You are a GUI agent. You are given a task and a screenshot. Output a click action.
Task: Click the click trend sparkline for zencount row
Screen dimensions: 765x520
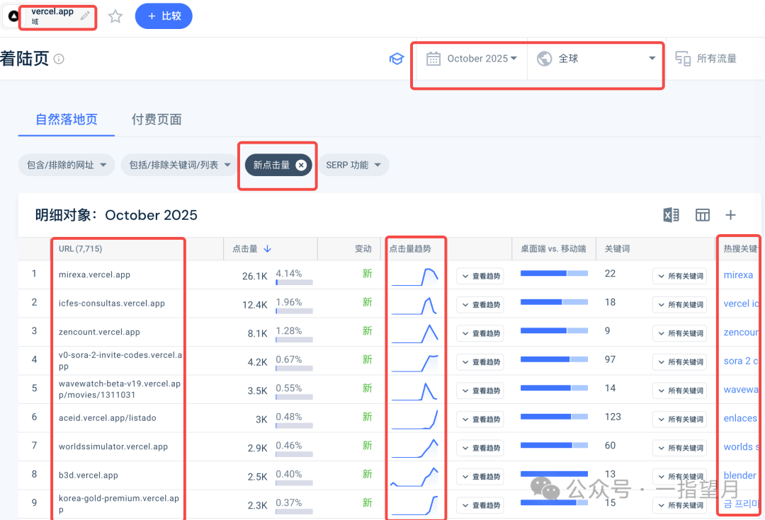click(414, 334)
